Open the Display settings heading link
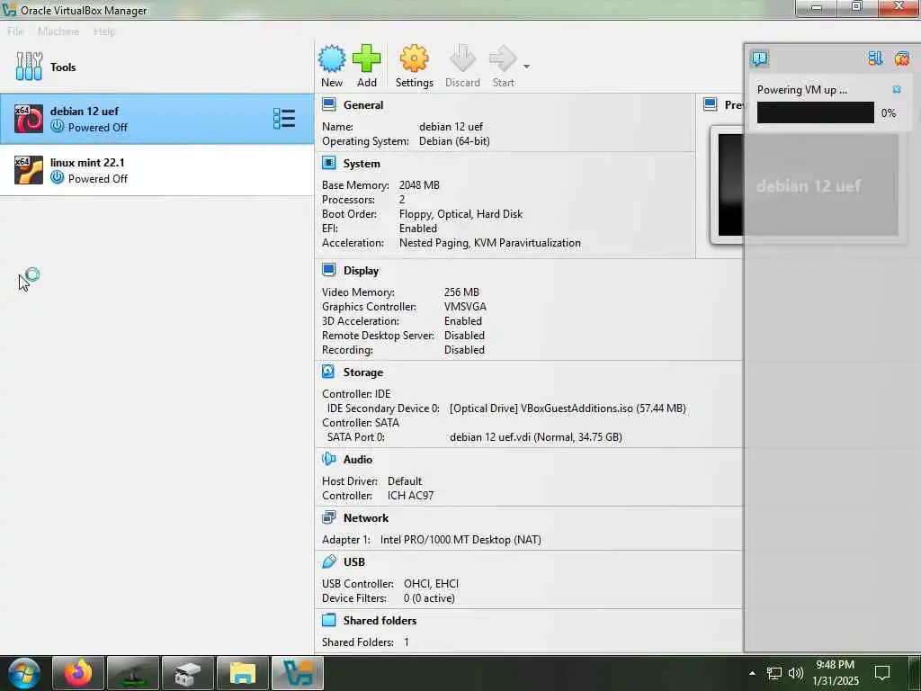This screenshot has width=921, height=691. coord(361,271)
